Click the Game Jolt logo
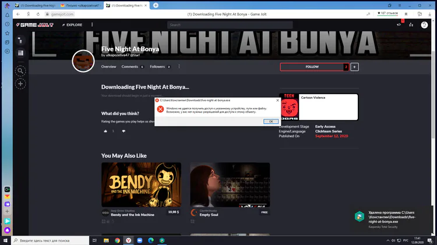 click(35, 25)
